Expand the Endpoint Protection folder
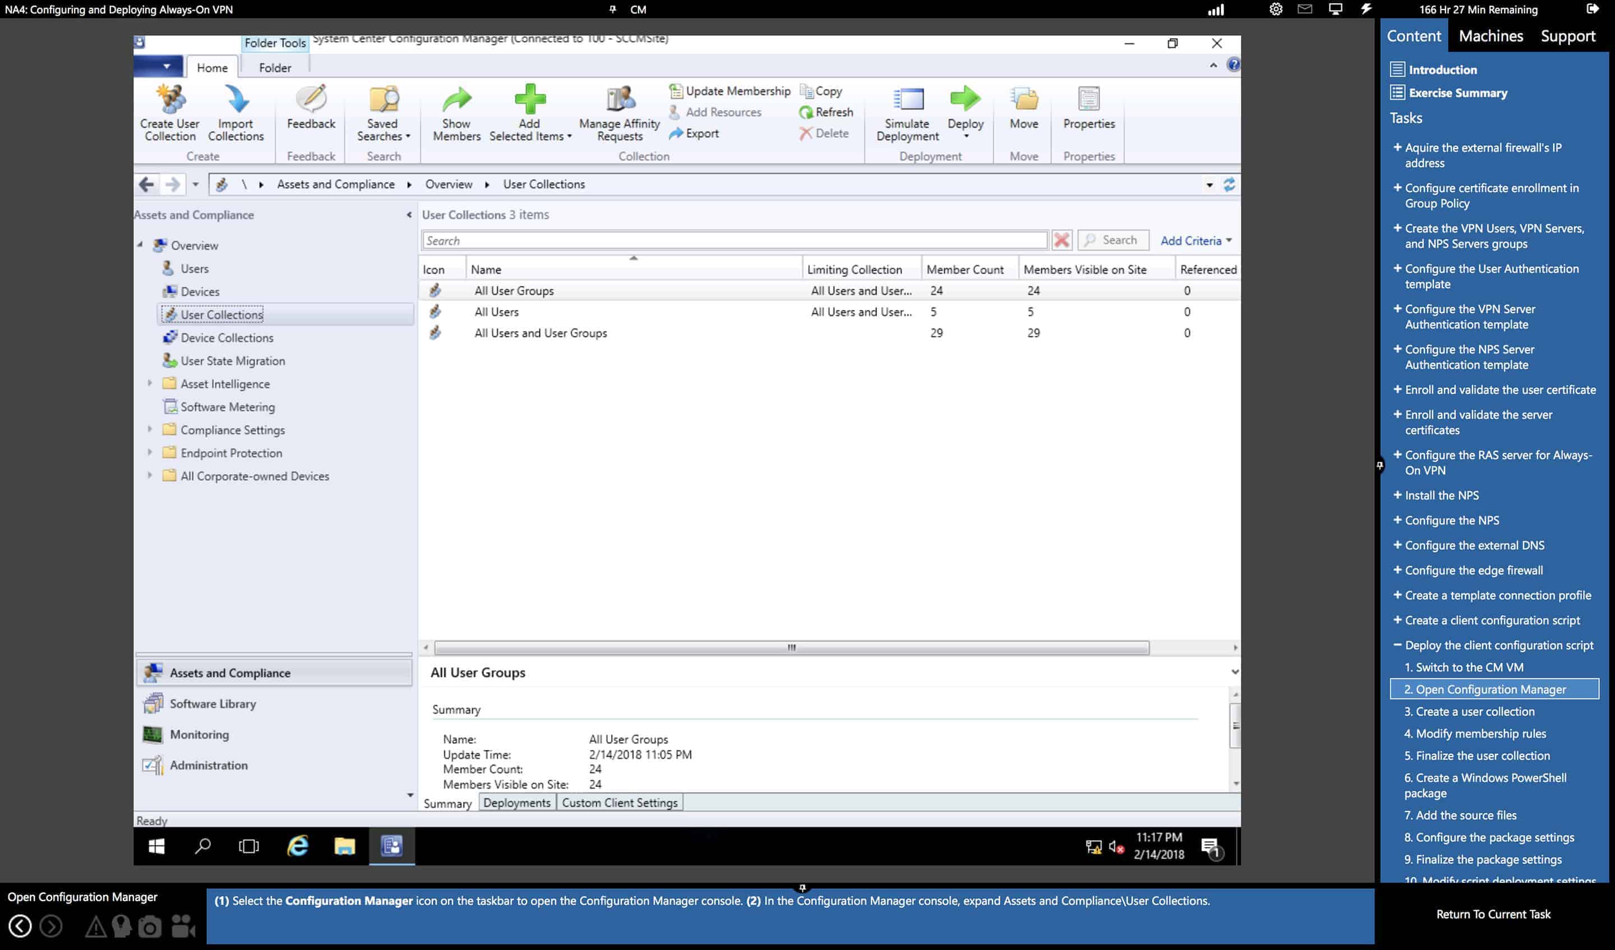Screen dimensions: 1615x950 pyautogui.click(x=150, y=452)
